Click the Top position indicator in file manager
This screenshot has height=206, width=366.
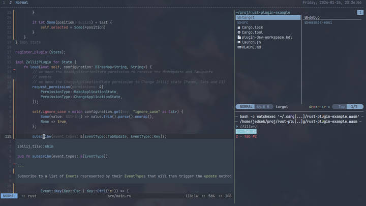pos(341,107)
